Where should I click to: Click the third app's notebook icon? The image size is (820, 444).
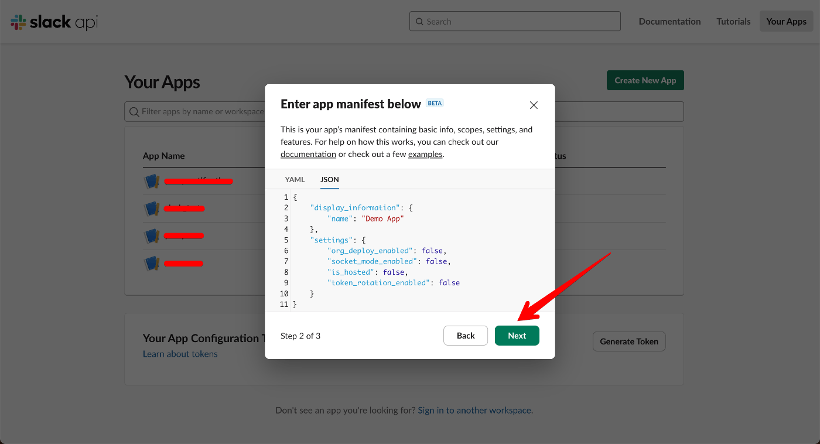click(152, 236)
